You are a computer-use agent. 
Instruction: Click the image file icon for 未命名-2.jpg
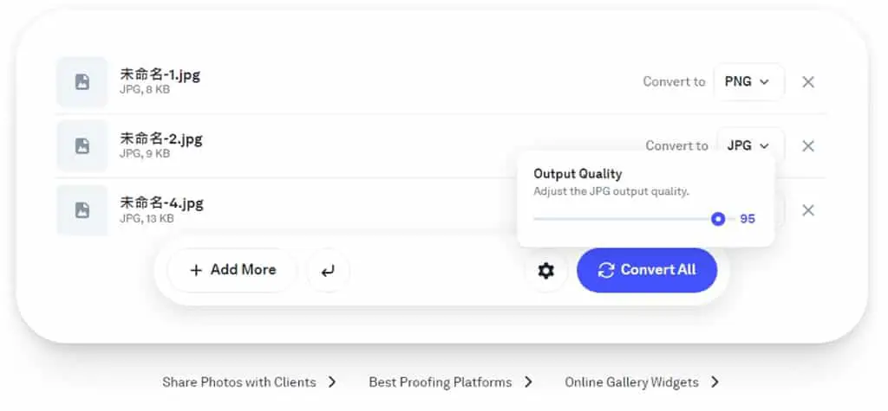[x=82, y=146]
